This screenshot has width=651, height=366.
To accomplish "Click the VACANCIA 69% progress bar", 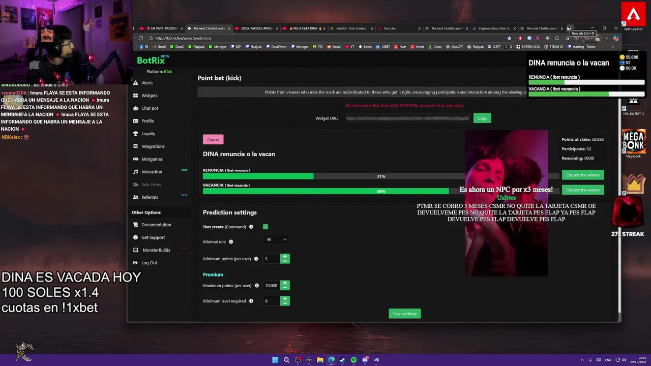I will (380, 191).
